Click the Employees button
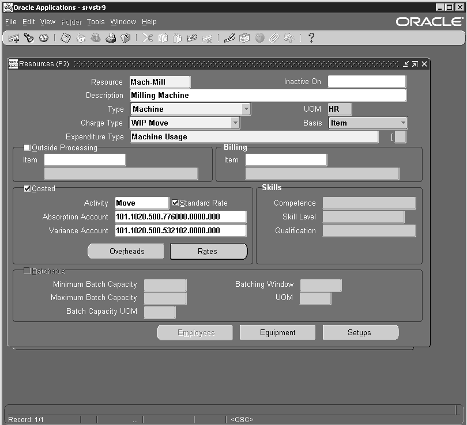467x425 pixels. click(195, 332)
